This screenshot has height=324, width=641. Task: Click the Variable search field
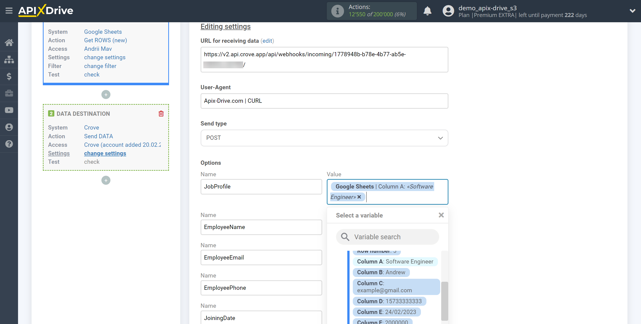pos(387,237)
